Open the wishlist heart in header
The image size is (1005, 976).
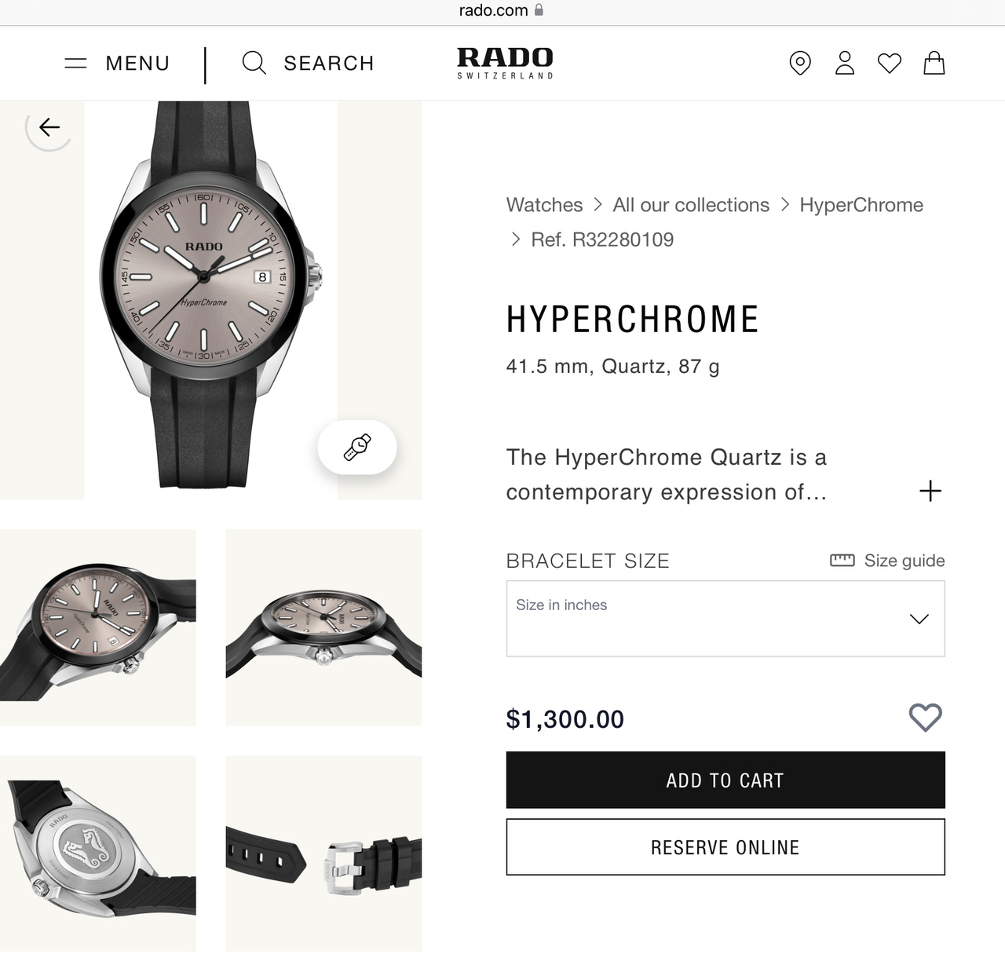tap(890, 63)
